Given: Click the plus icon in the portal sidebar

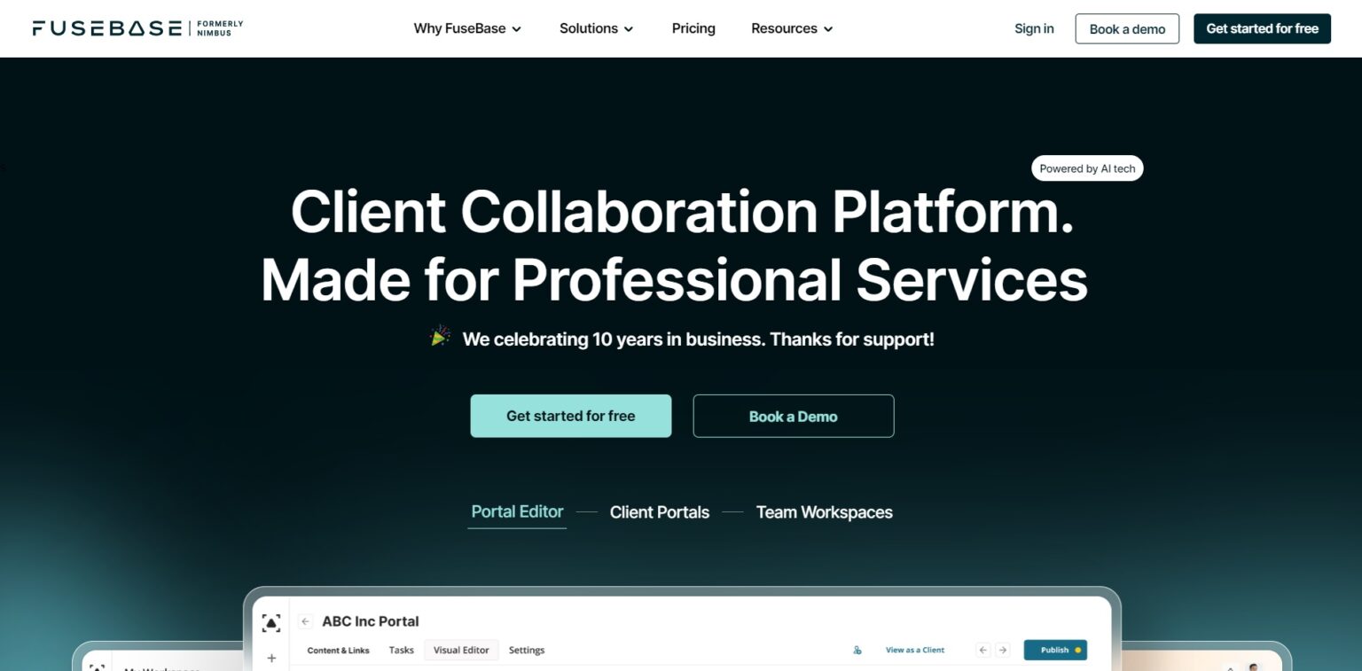Looking at the screenshot, I should pos(272,658).
